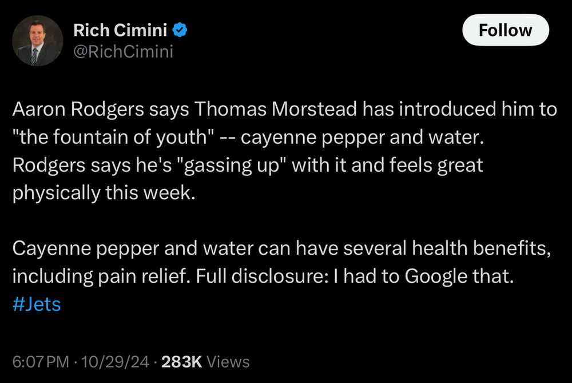Open the @RichCimini handle link
Screen dimensions: 572x383
click(x=123, y=53)
